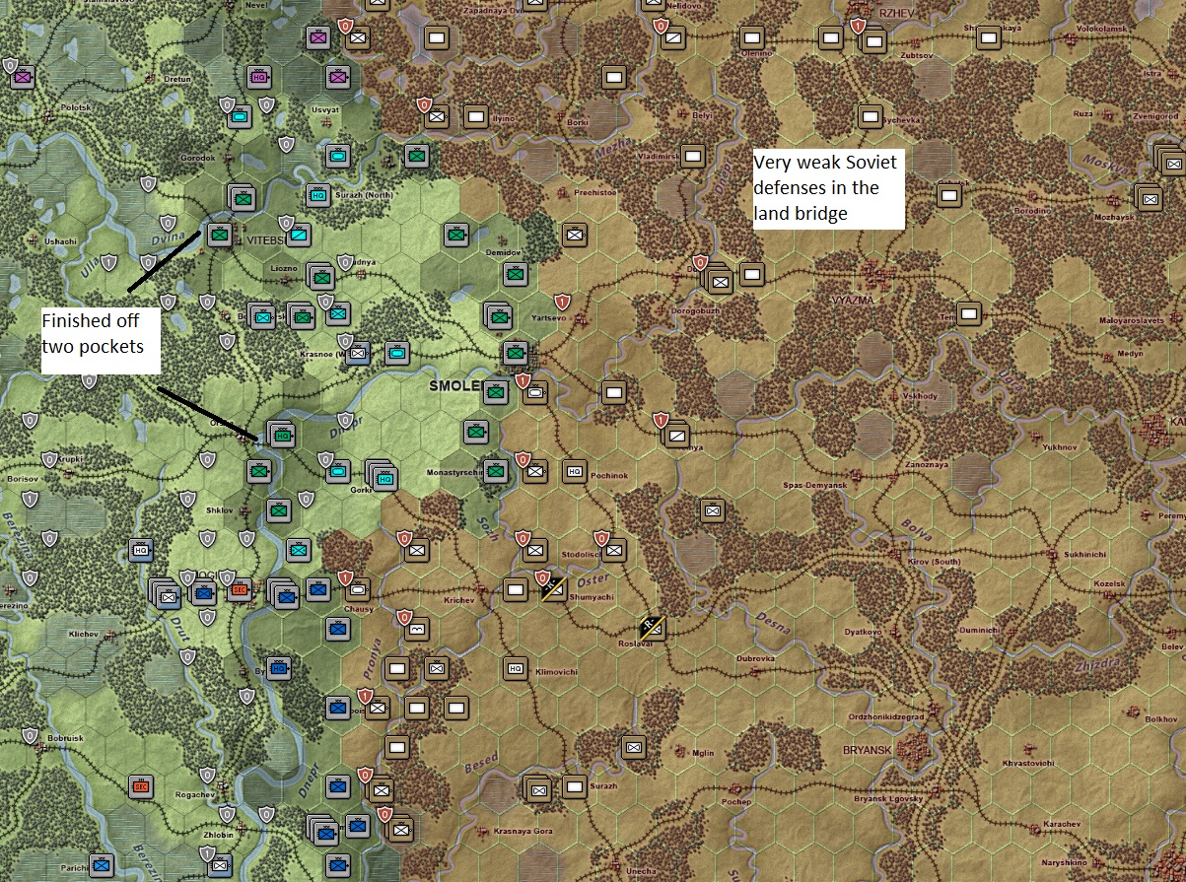Select the purple HQ counter near Dretun
Image resolution: width=1186 pixels, height=882 pixels.
259,76
